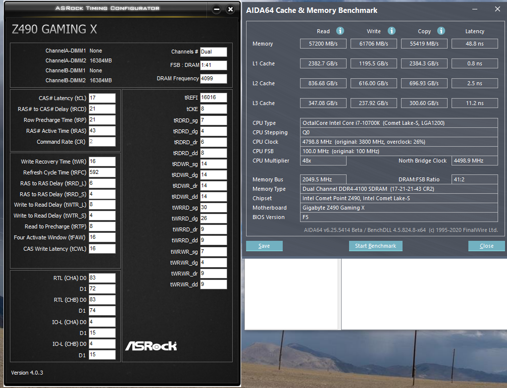Click the Command Rate (CR) field

click(x=102, y=142)
